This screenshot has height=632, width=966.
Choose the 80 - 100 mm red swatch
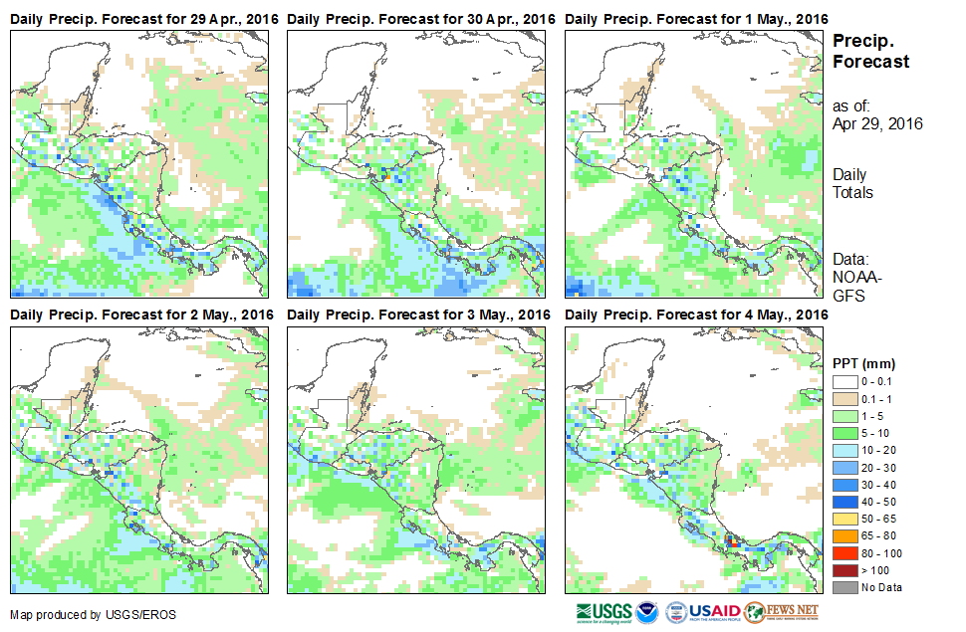pos(845,552)
